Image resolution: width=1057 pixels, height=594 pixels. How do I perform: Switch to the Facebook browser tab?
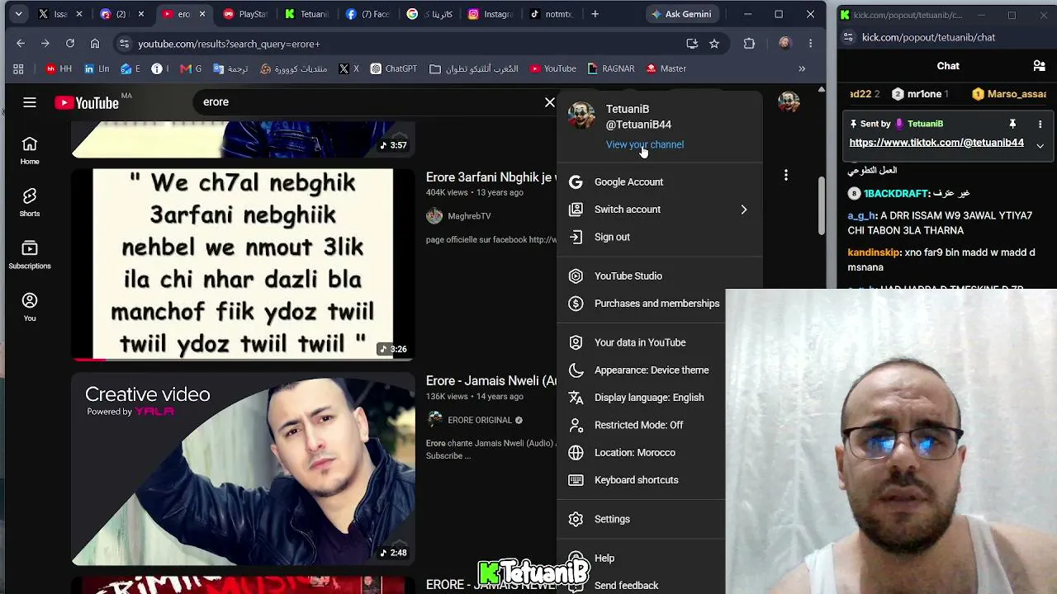367,14
